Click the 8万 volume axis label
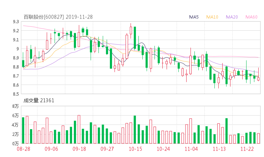This screenshot has height=157, width=264. 15,106
